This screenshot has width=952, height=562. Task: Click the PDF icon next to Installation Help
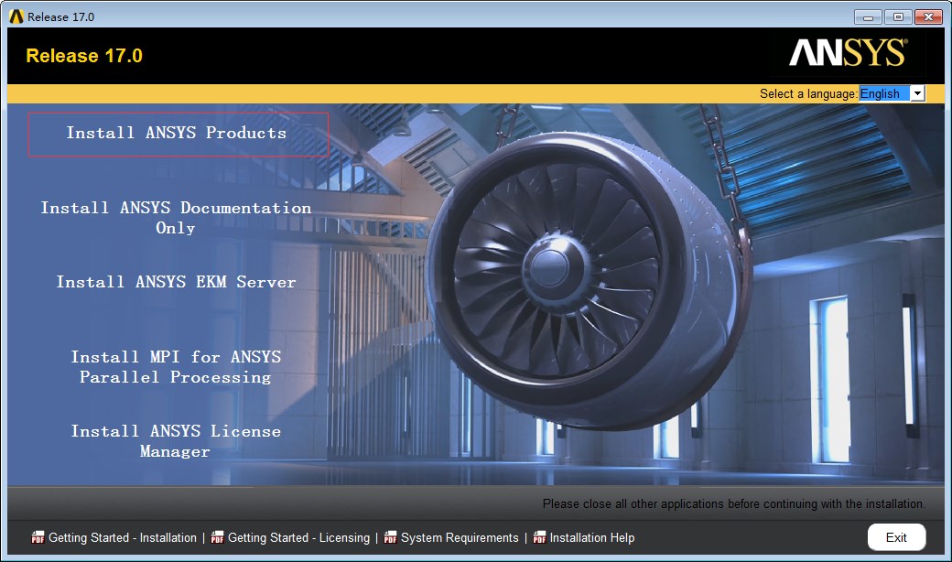[539, 537]
